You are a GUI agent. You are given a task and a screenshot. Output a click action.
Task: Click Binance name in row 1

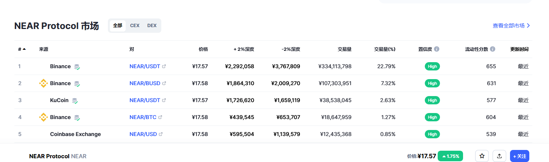(60, 66)
